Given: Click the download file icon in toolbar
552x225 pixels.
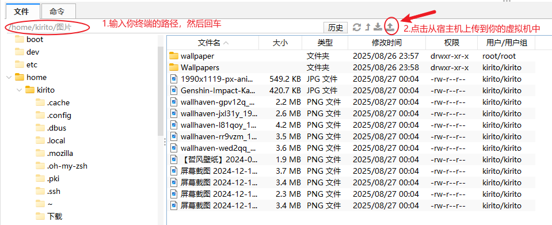Looking at the screenshot, I should click(378, 27).
